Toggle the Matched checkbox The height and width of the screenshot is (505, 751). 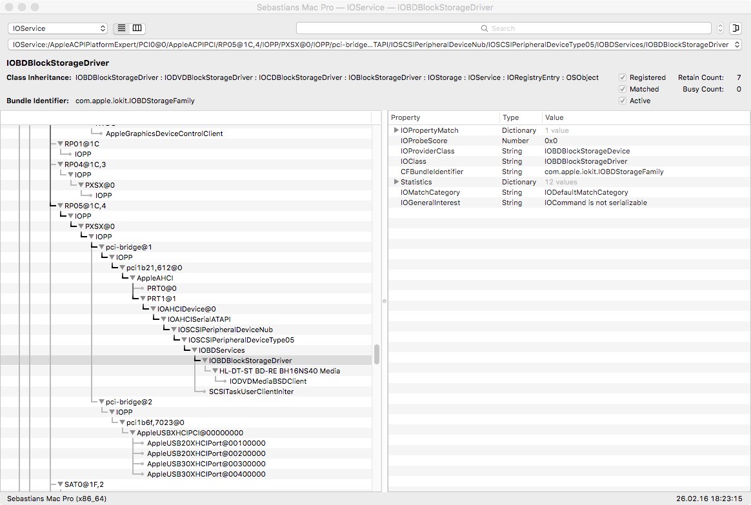623,89
